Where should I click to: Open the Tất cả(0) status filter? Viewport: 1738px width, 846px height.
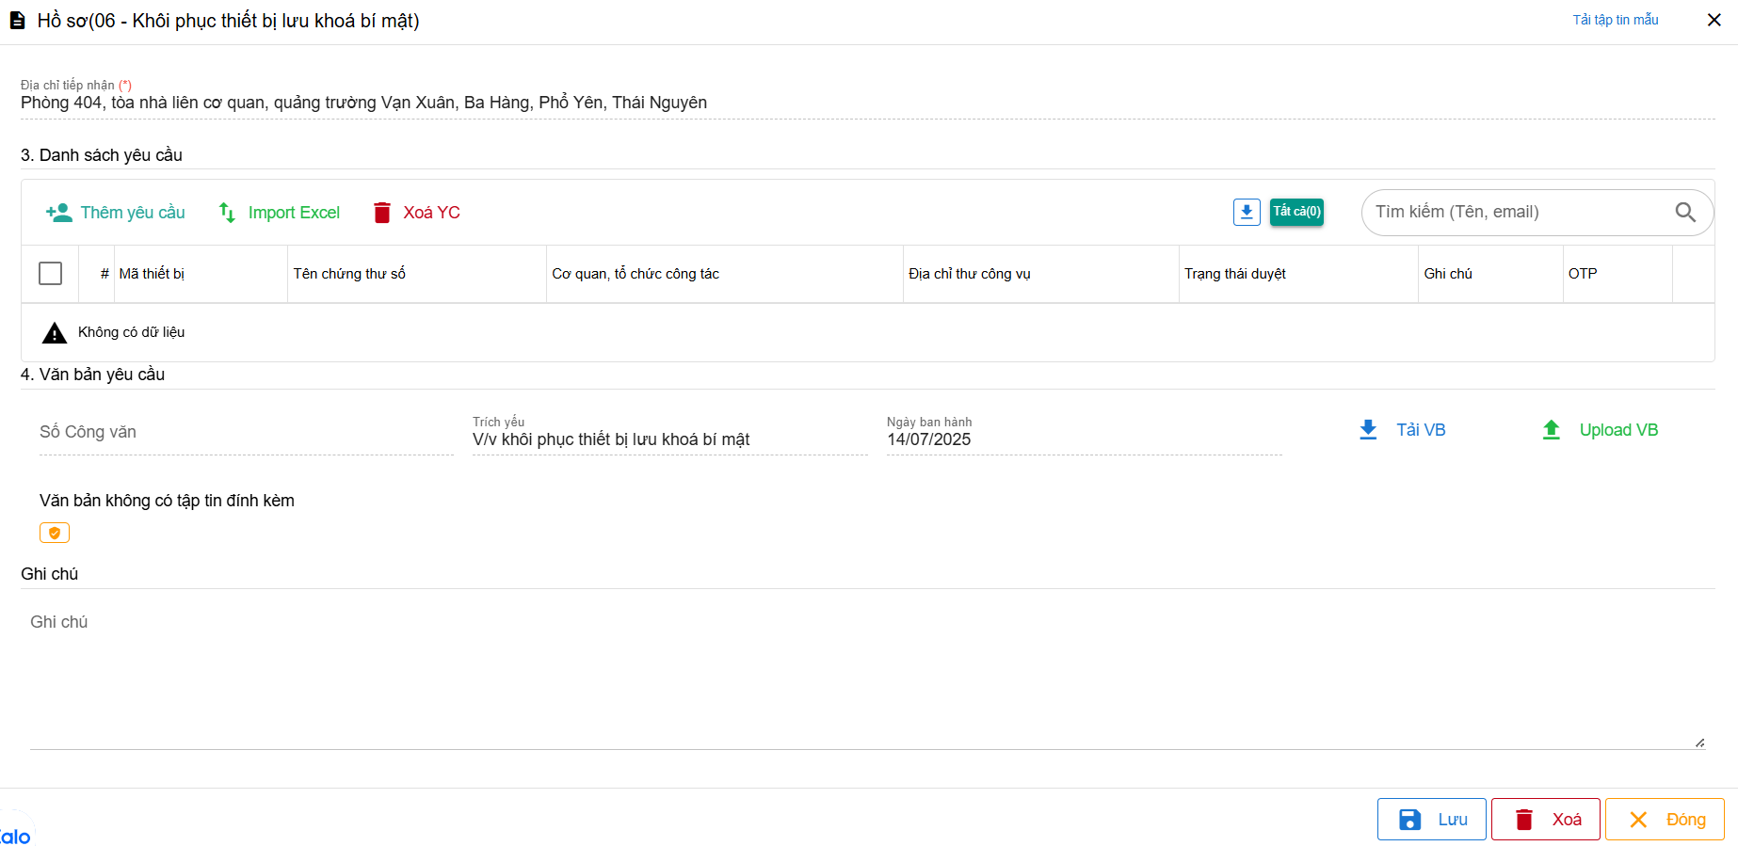pyautogui.click(x=1296, y=212)
